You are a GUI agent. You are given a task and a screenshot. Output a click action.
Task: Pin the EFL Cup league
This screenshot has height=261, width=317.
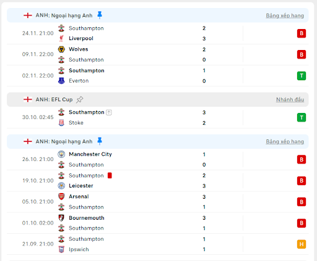click(x=79, y=99)
